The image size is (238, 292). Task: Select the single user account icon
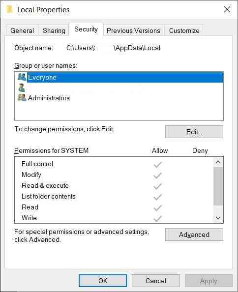[22, 88]
